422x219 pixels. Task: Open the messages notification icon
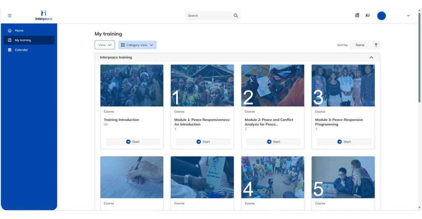(x=357, y=16)
